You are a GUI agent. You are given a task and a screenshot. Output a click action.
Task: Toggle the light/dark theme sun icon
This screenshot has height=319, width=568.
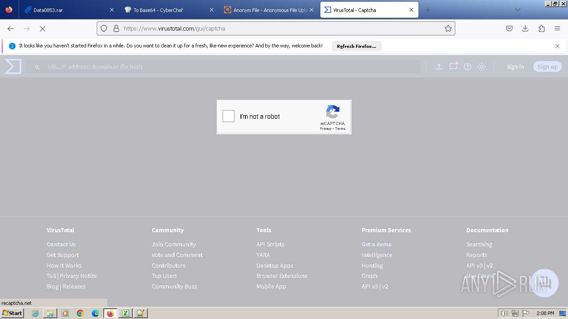[x=481, y=66]
